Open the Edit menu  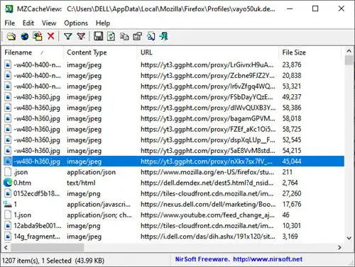[x=28, y=23]
